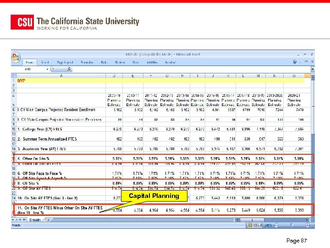
Task: Click the Capital Planning yellow callout
Action: click(x=154, y=196)
